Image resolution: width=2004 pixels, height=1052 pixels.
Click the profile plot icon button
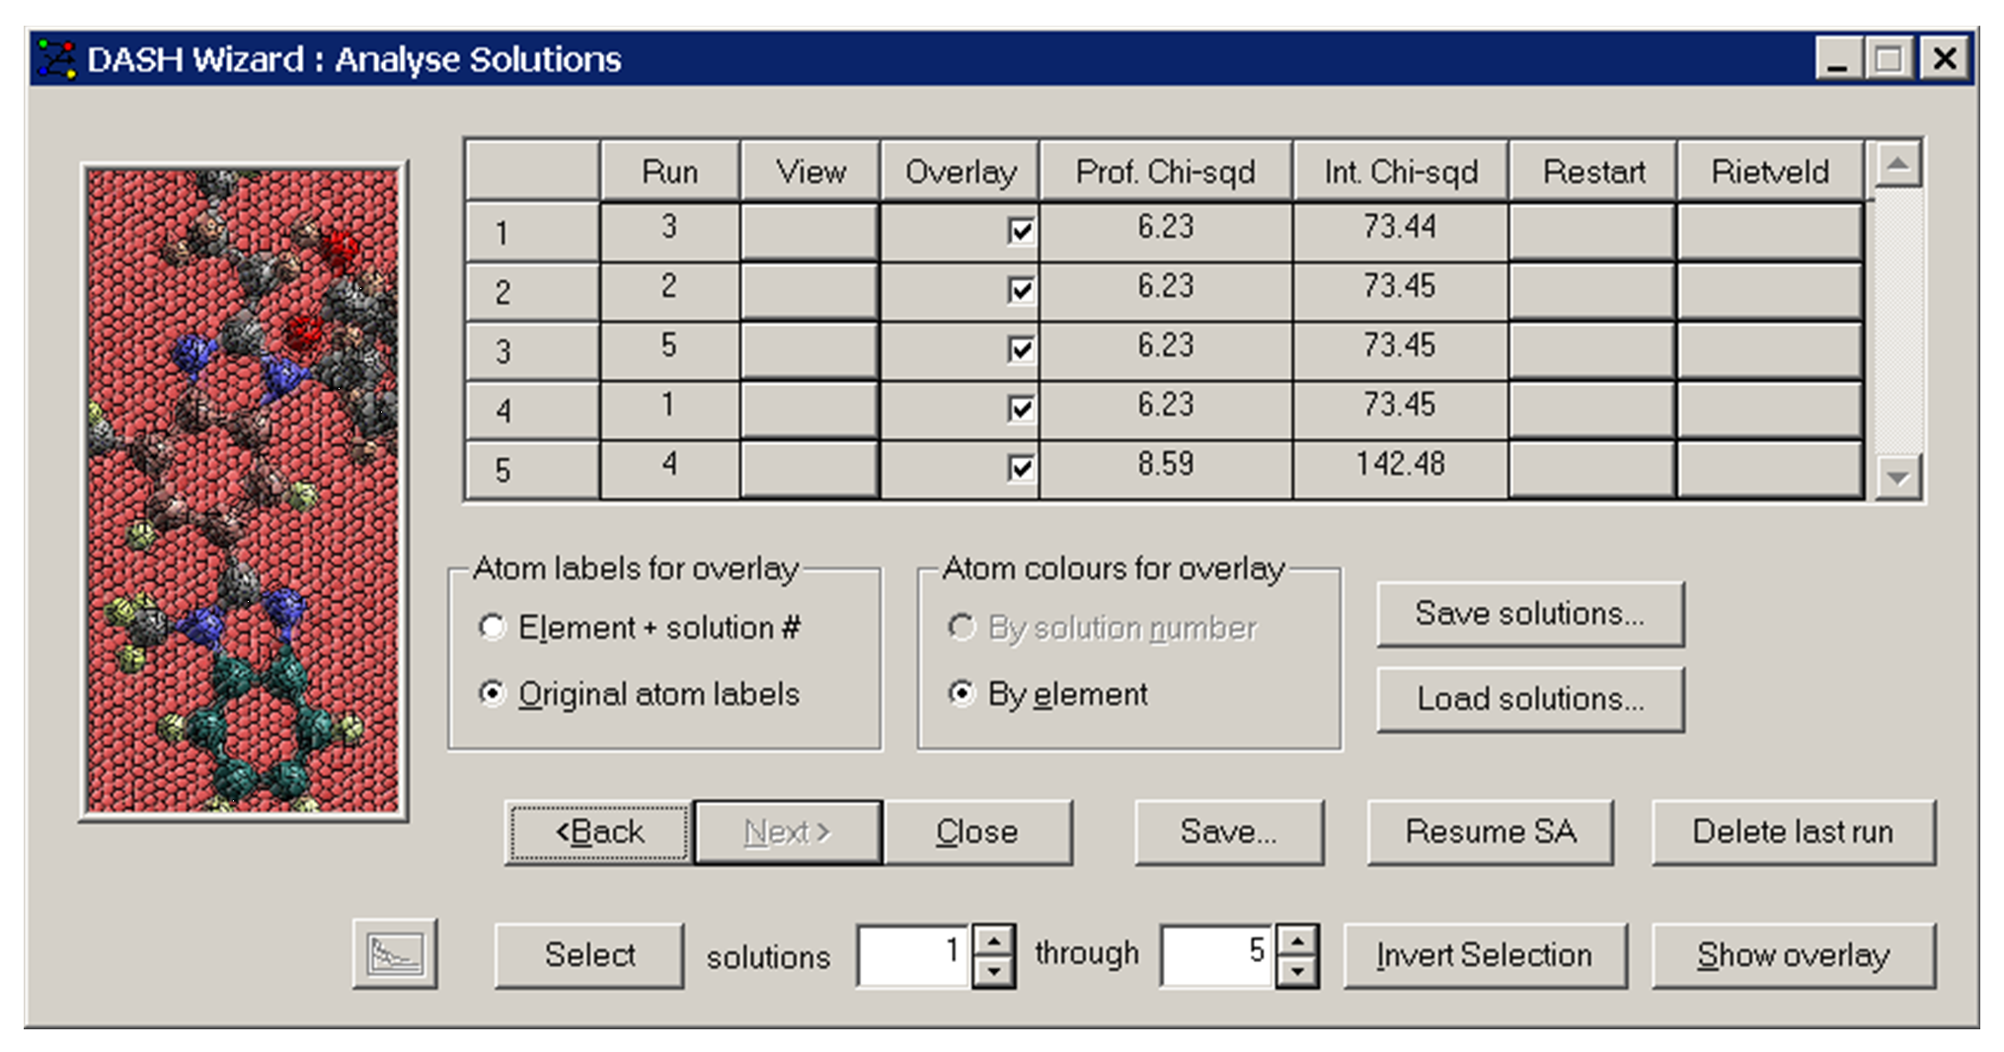[x=395, y=954]
